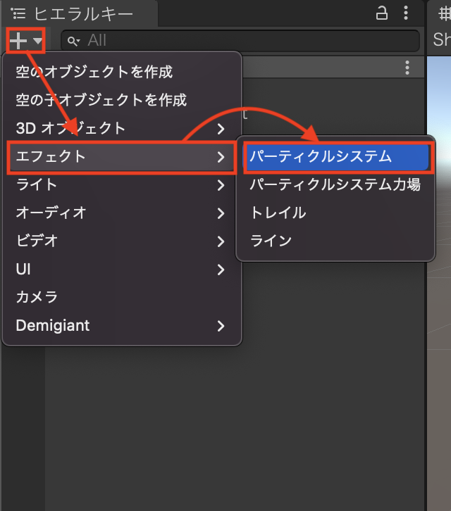Open the Hierarchy panel three-dot options menu

[406, 13]
